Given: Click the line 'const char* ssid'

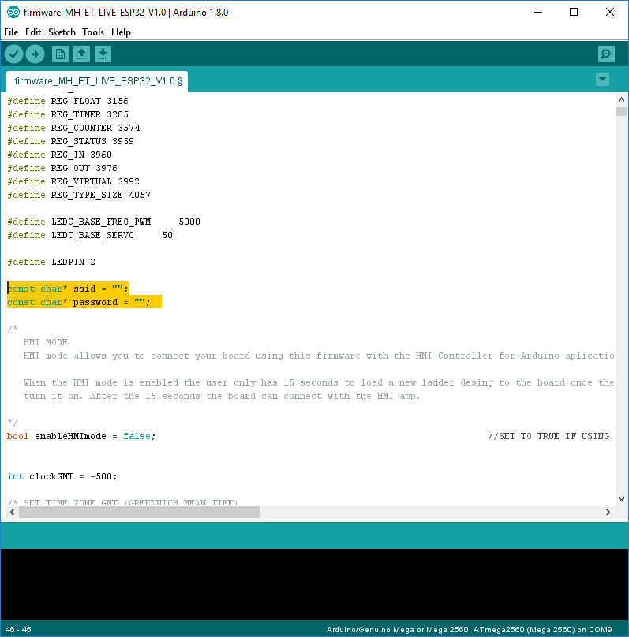Looking at the screenshot, I should 68,289.
